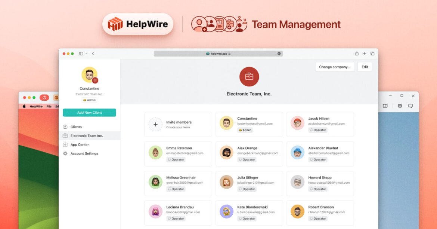The width and height of the screenshot is (437, 229).
Task: Click the Account Settings gear icon
Action: [x=65, y=153]
